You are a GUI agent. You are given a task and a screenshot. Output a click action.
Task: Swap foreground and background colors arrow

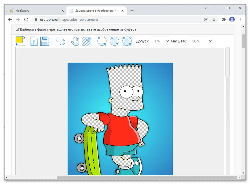[x=24, y=37]
